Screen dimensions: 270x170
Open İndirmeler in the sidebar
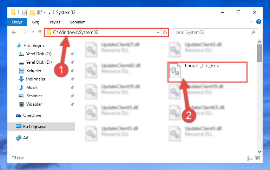(36, 79)
